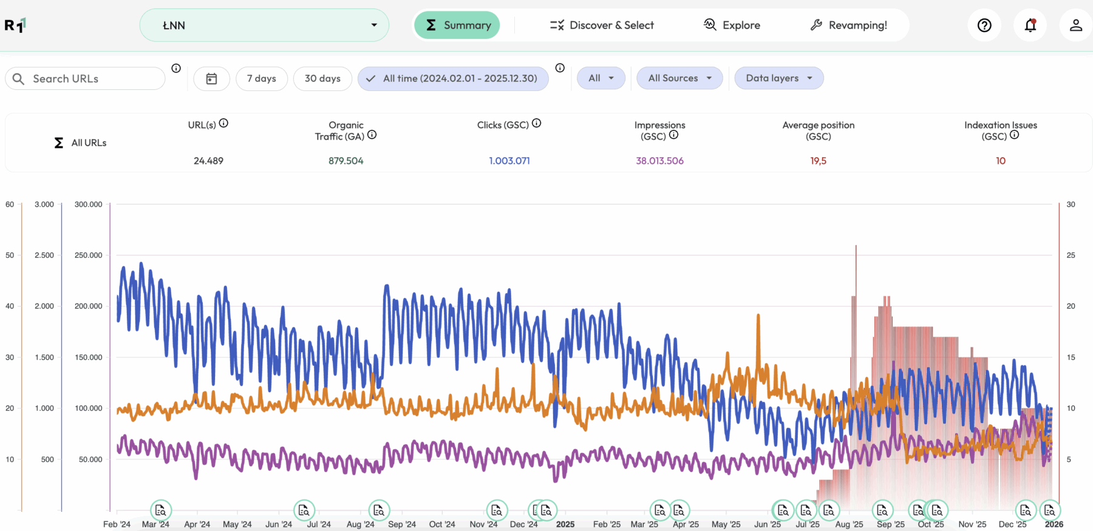Click the R1 logo
The width and height of the screenshot is (1093, 531).
tap(15, 25)
